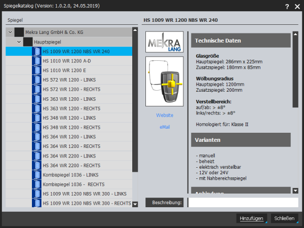Click the black icon next to Mekra Lang GmbH & Co. KG
This screenshot has height=228, width=304.
(19, 32)
